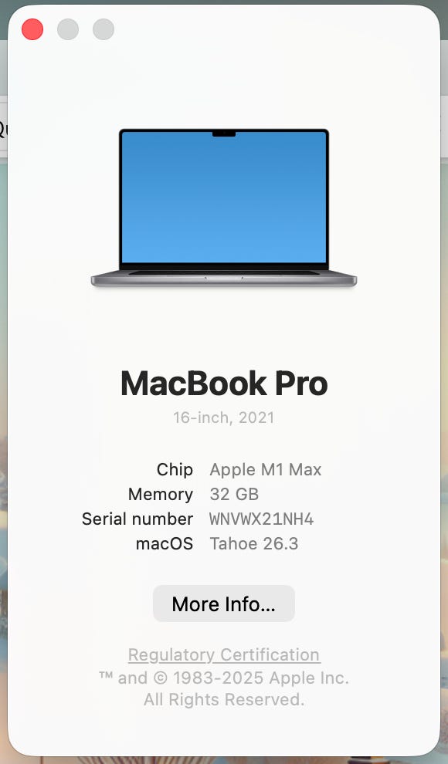The height and width of the screenshot is (764, 448).
Task: Click the Tahoe 26.3 version text
Action: click(x=254, y=544)
